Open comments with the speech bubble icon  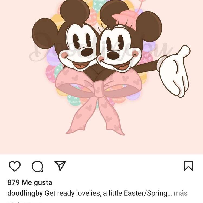point(37,166)
